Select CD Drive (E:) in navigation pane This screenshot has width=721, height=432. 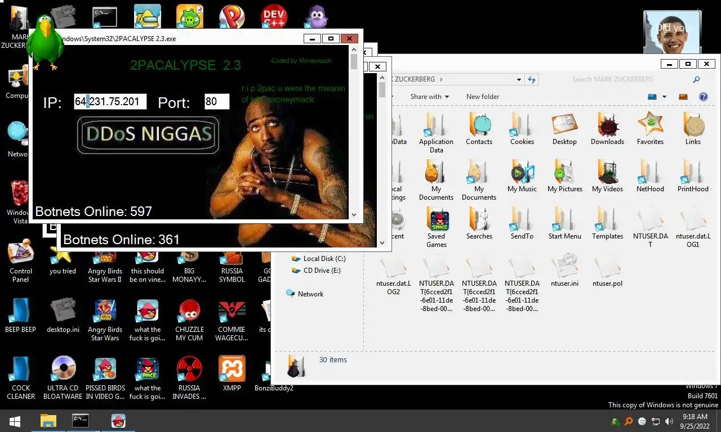pos(316,271)
